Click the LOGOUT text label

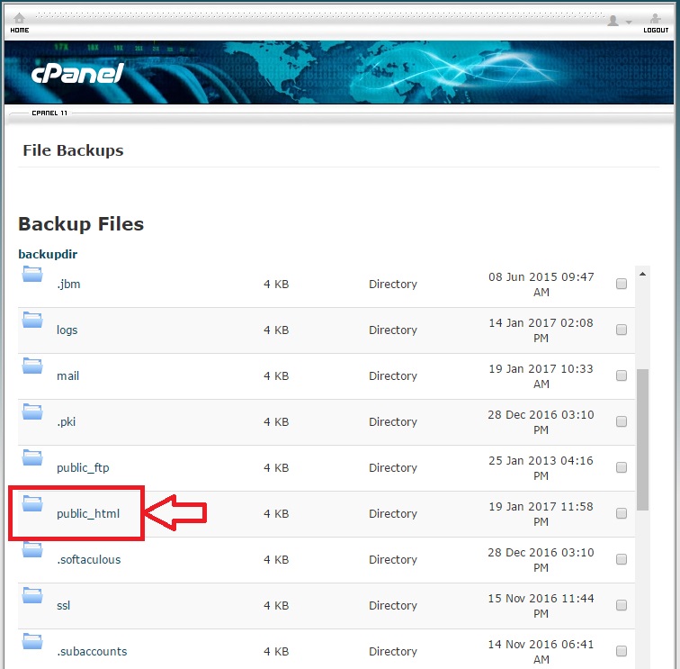(656, 31)
